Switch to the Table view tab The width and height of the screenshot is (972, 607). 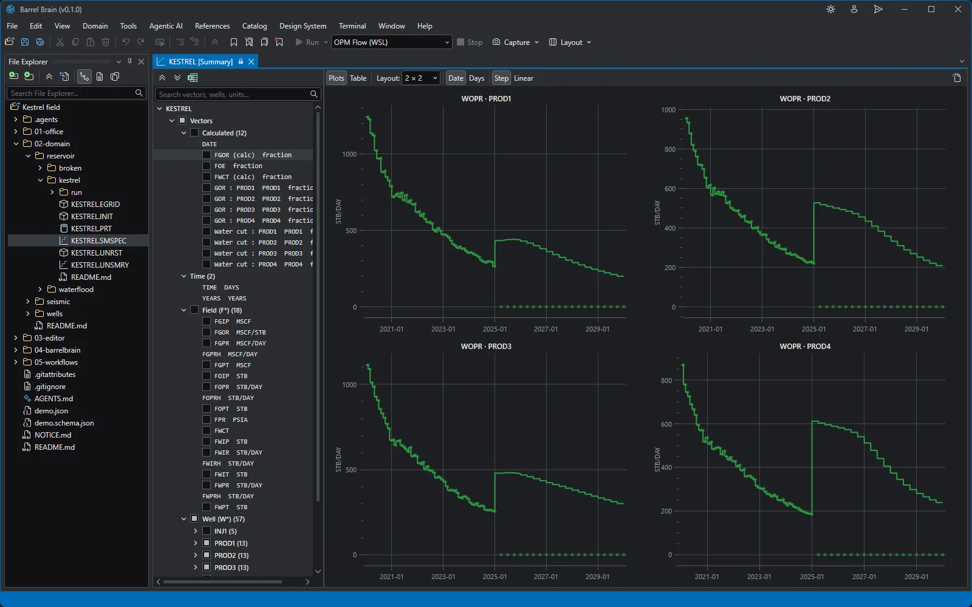click(358, 78)
